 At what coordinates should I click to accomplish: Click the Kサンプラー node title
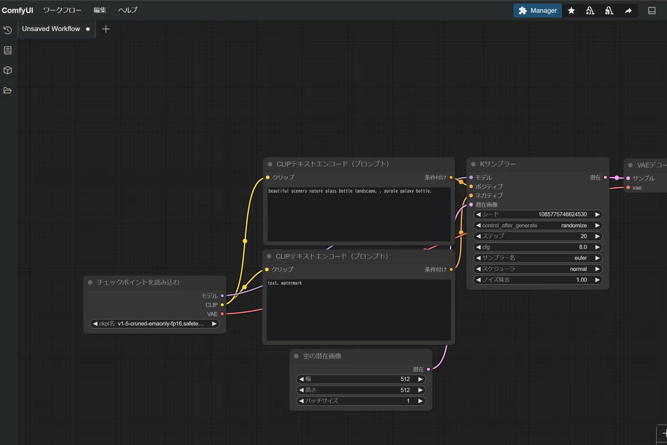[498, 164]
